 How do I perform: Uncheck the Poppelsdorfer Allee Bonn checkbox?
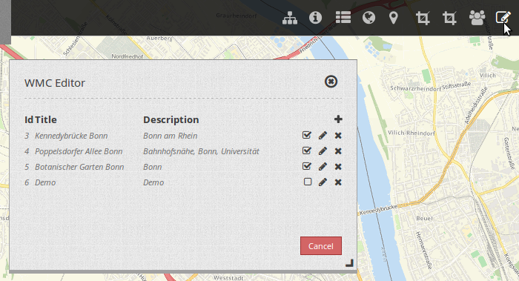pyautogui.click(x=307, y=151)
